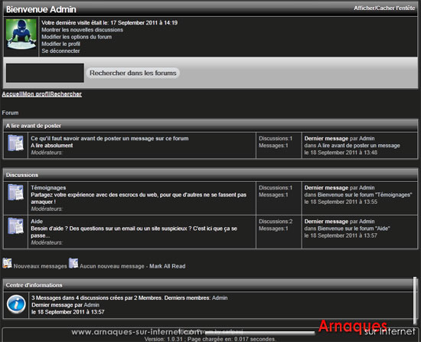Click Admin author in Aide last message

tap(367, 222)
